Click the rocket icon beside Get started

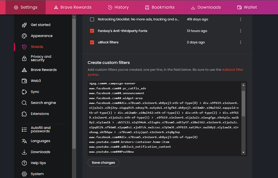[24, 25]
